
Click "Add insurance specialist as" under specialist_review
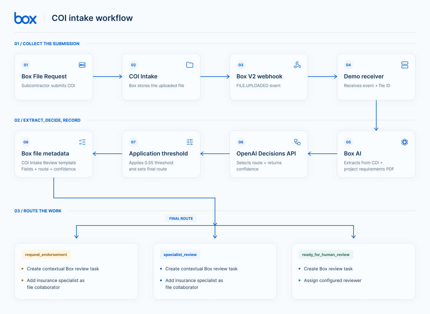coord(194,281)
